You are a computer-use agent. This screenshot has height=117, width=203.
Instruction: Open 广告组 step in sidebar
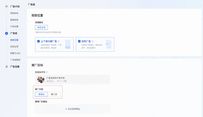coord(14,33)
